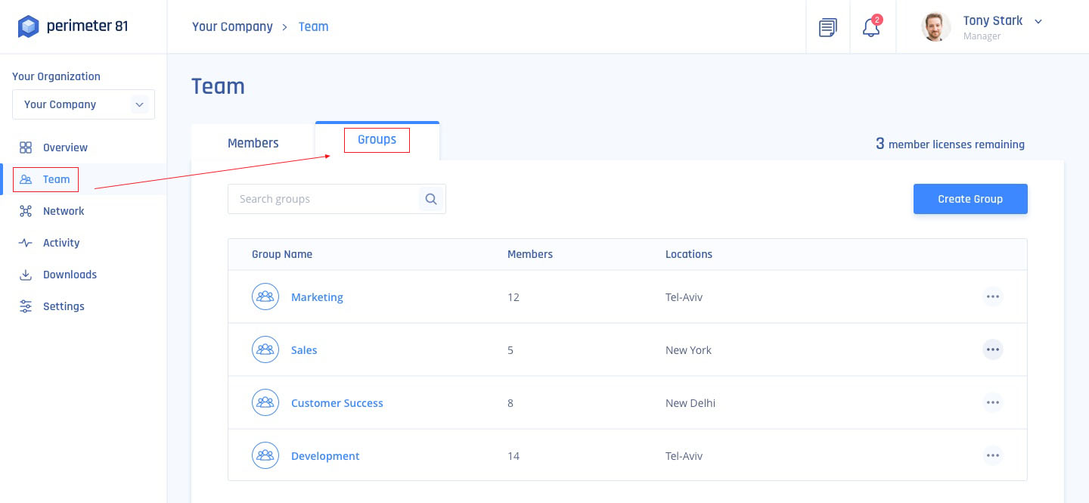
Task: Click the 12 members count for Marketing
Action: click(513, 297)
